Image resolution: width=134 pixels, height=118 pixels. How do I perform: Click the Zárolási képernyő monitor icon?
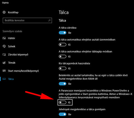[4, 54]
